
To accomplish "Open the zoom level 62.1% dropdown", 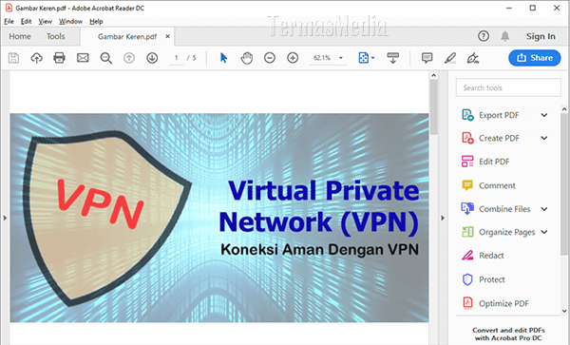I will click(x=341, y=58).
